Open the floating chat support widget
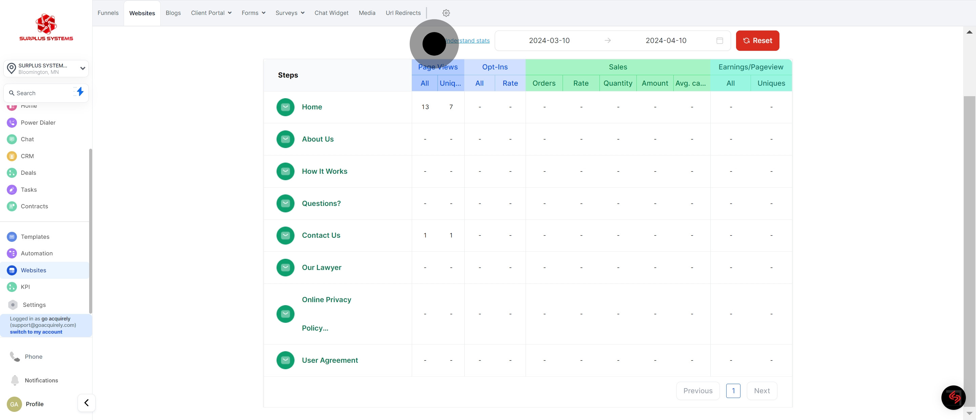 [953, 397]
